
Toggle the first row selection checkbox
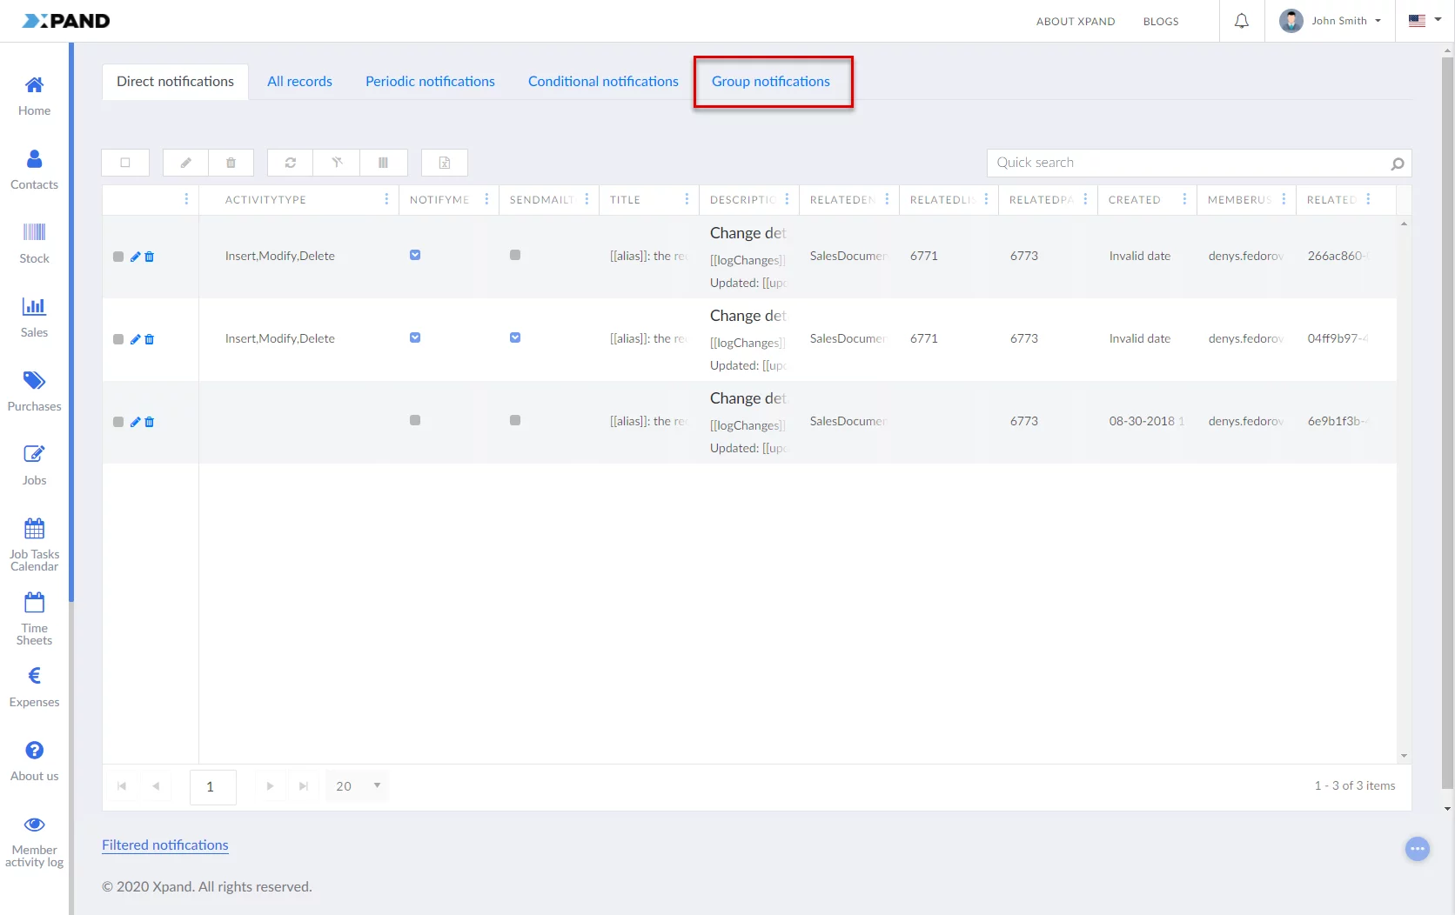[x=118, y=257]
